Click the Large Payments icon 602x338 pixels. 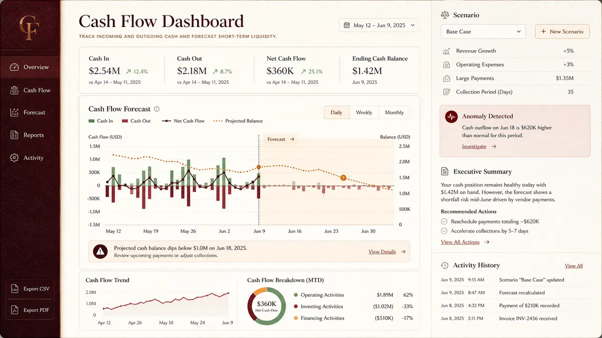(446, 79)
